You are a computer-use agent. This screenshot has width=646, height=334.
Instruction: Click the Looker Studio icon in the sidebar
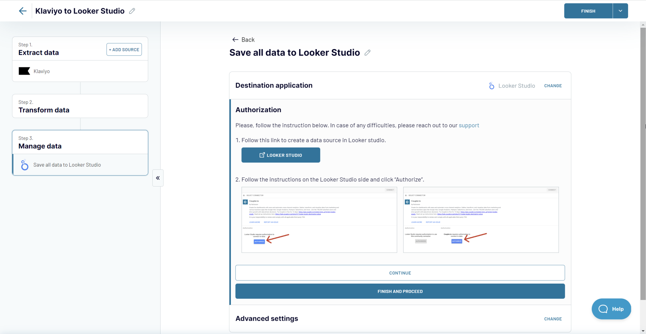24,165
